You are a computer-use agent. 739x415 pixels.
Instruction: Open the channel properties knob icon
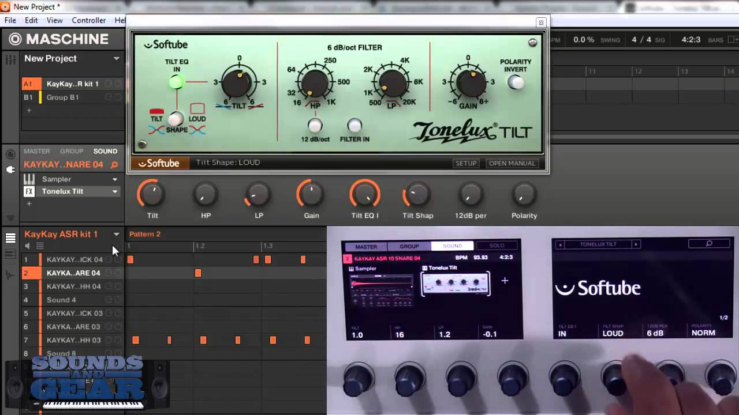[10, 154]
